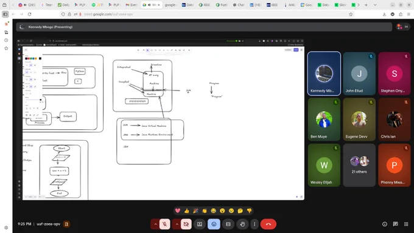Send the laughing face reaction
Screen dimensions: 414x233
pos(213,211)
